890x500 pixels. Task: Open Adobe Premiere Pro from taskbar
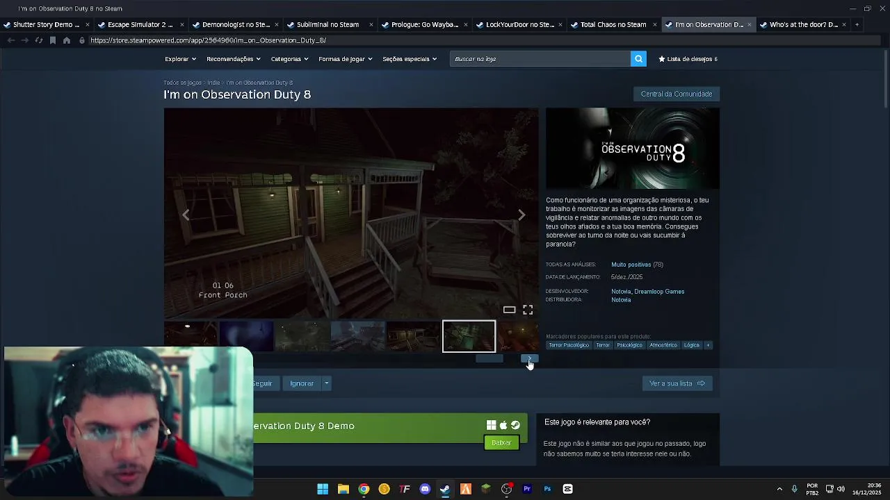(527, 489)
